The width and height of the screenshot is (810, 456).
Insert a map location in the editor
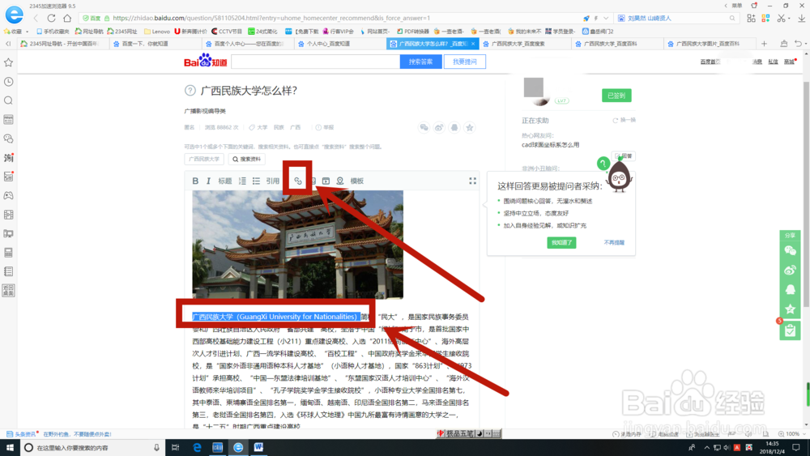(340, 181)
